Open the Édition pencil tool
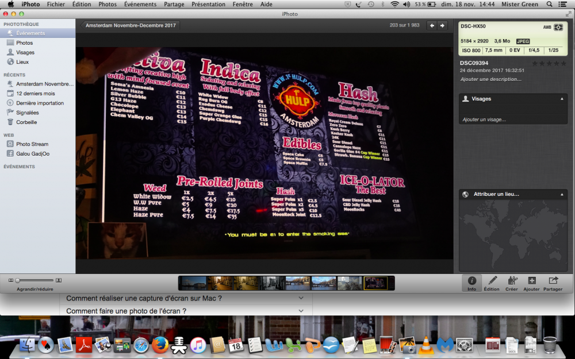The image size is (575, 359). 492,283
